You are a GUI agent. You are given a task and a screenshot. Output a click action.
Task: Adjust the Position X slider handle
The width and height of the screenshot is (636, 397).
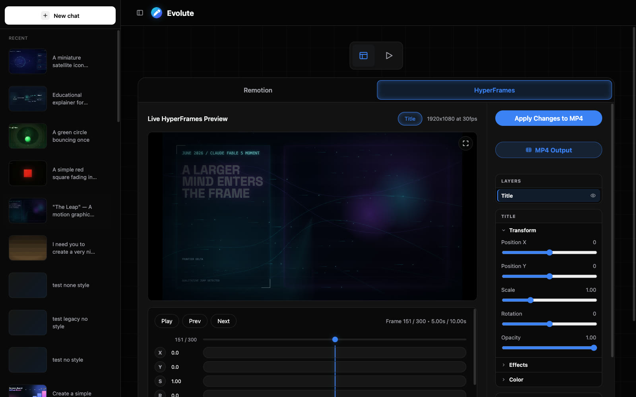tap(549, 252)
